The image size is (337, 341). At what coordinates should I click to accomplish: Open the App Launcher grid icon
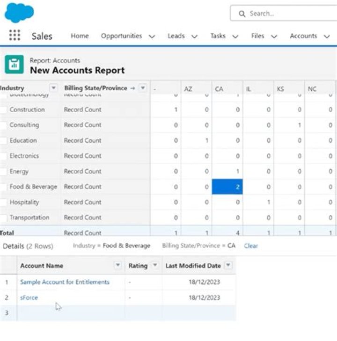[15, 36]
